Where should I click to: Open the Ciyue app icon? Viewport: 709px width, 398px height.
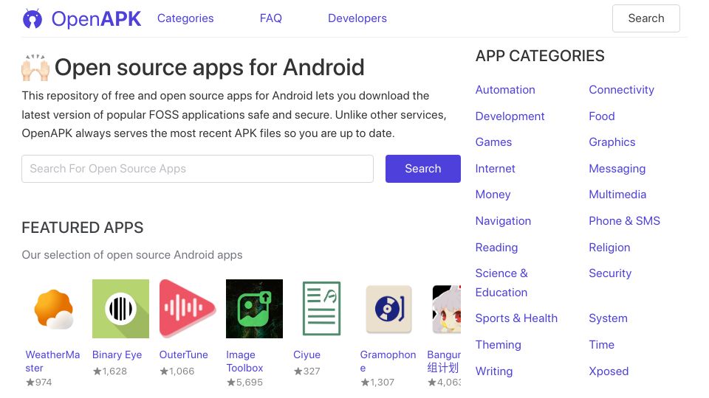[321, 309]
